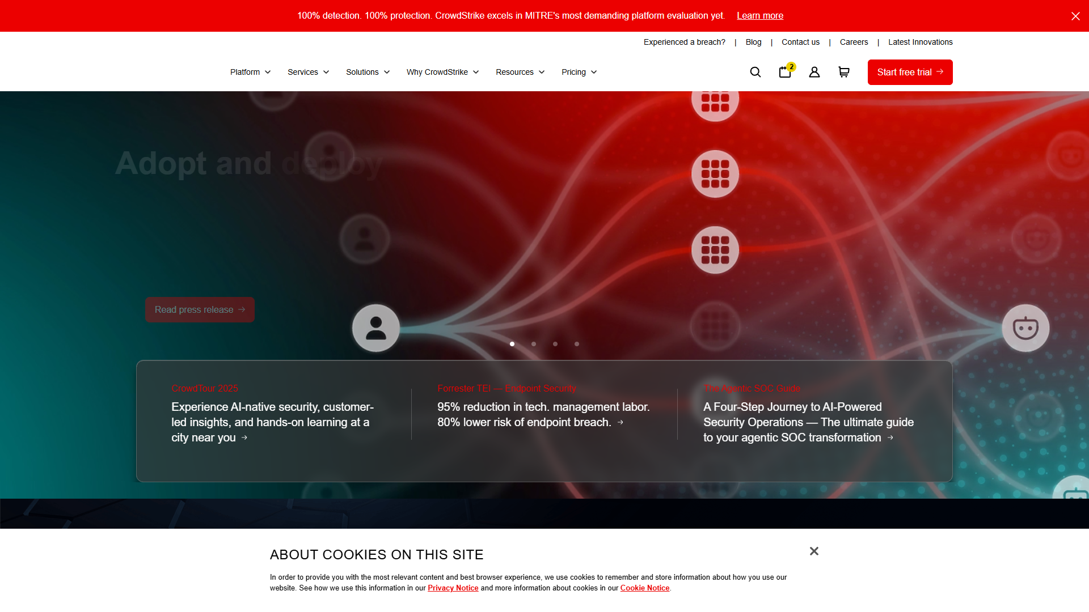Click The Agentic SOC Guide label
This screenshot has width=1089, height=612.
tap(752, 388)
